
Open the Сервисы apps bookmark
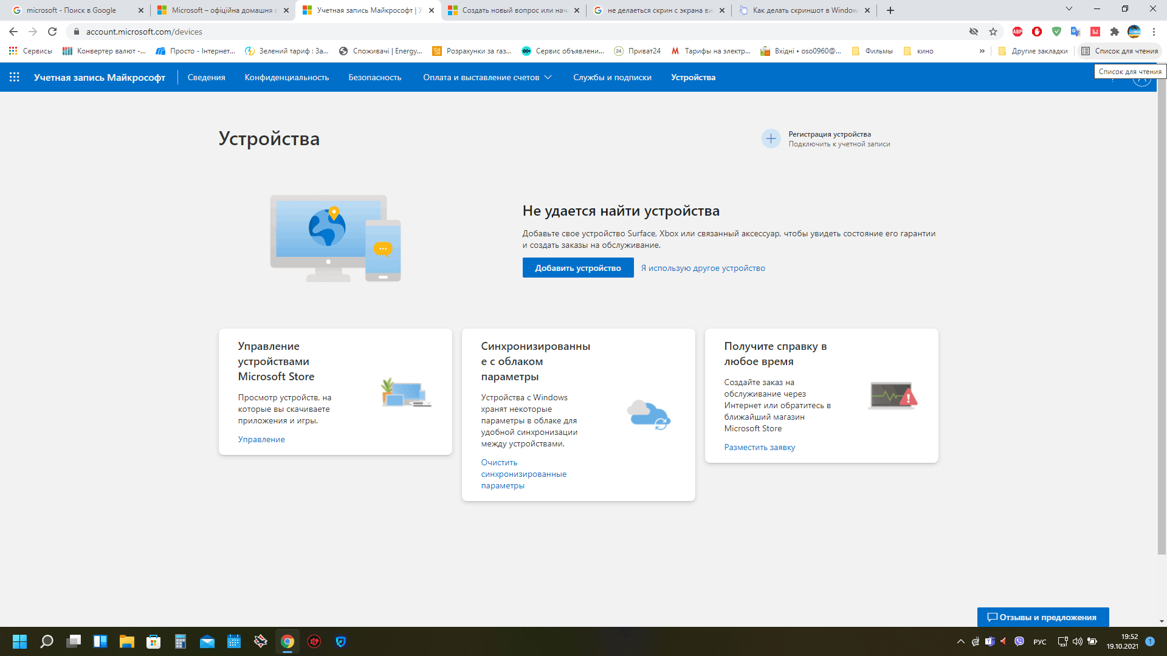[x=30, y=51]
